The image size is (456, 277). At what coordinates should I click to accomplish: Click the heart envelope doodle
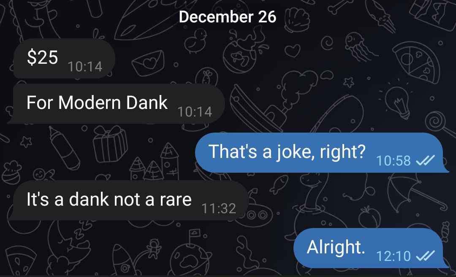[148, 63]
